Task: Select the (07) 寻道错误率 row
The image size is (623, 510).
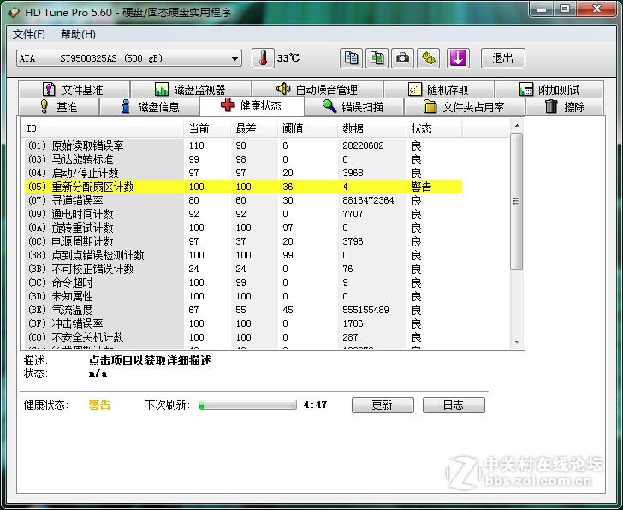Action: point(243,200)
